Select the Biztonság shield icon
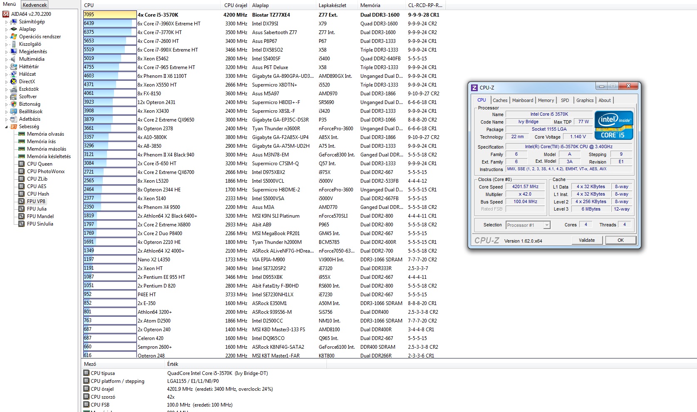The image size is (697, 412). [14, 104]
